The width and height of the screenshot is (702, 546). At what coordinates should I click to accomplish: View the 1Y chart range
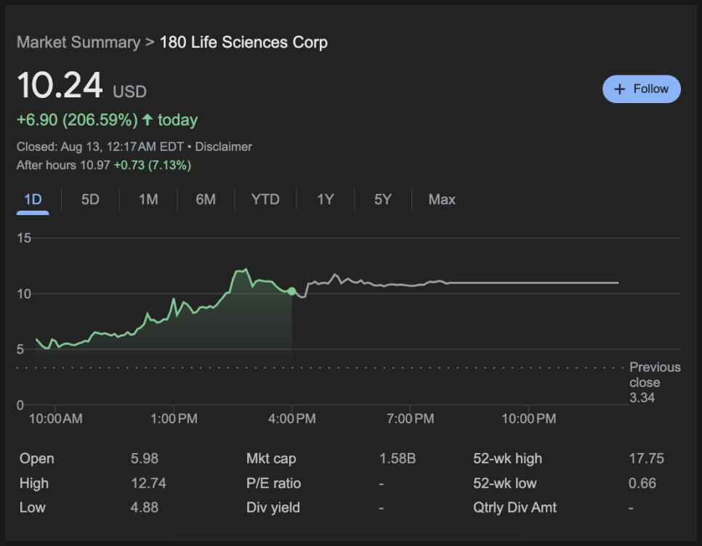(326, 200)
